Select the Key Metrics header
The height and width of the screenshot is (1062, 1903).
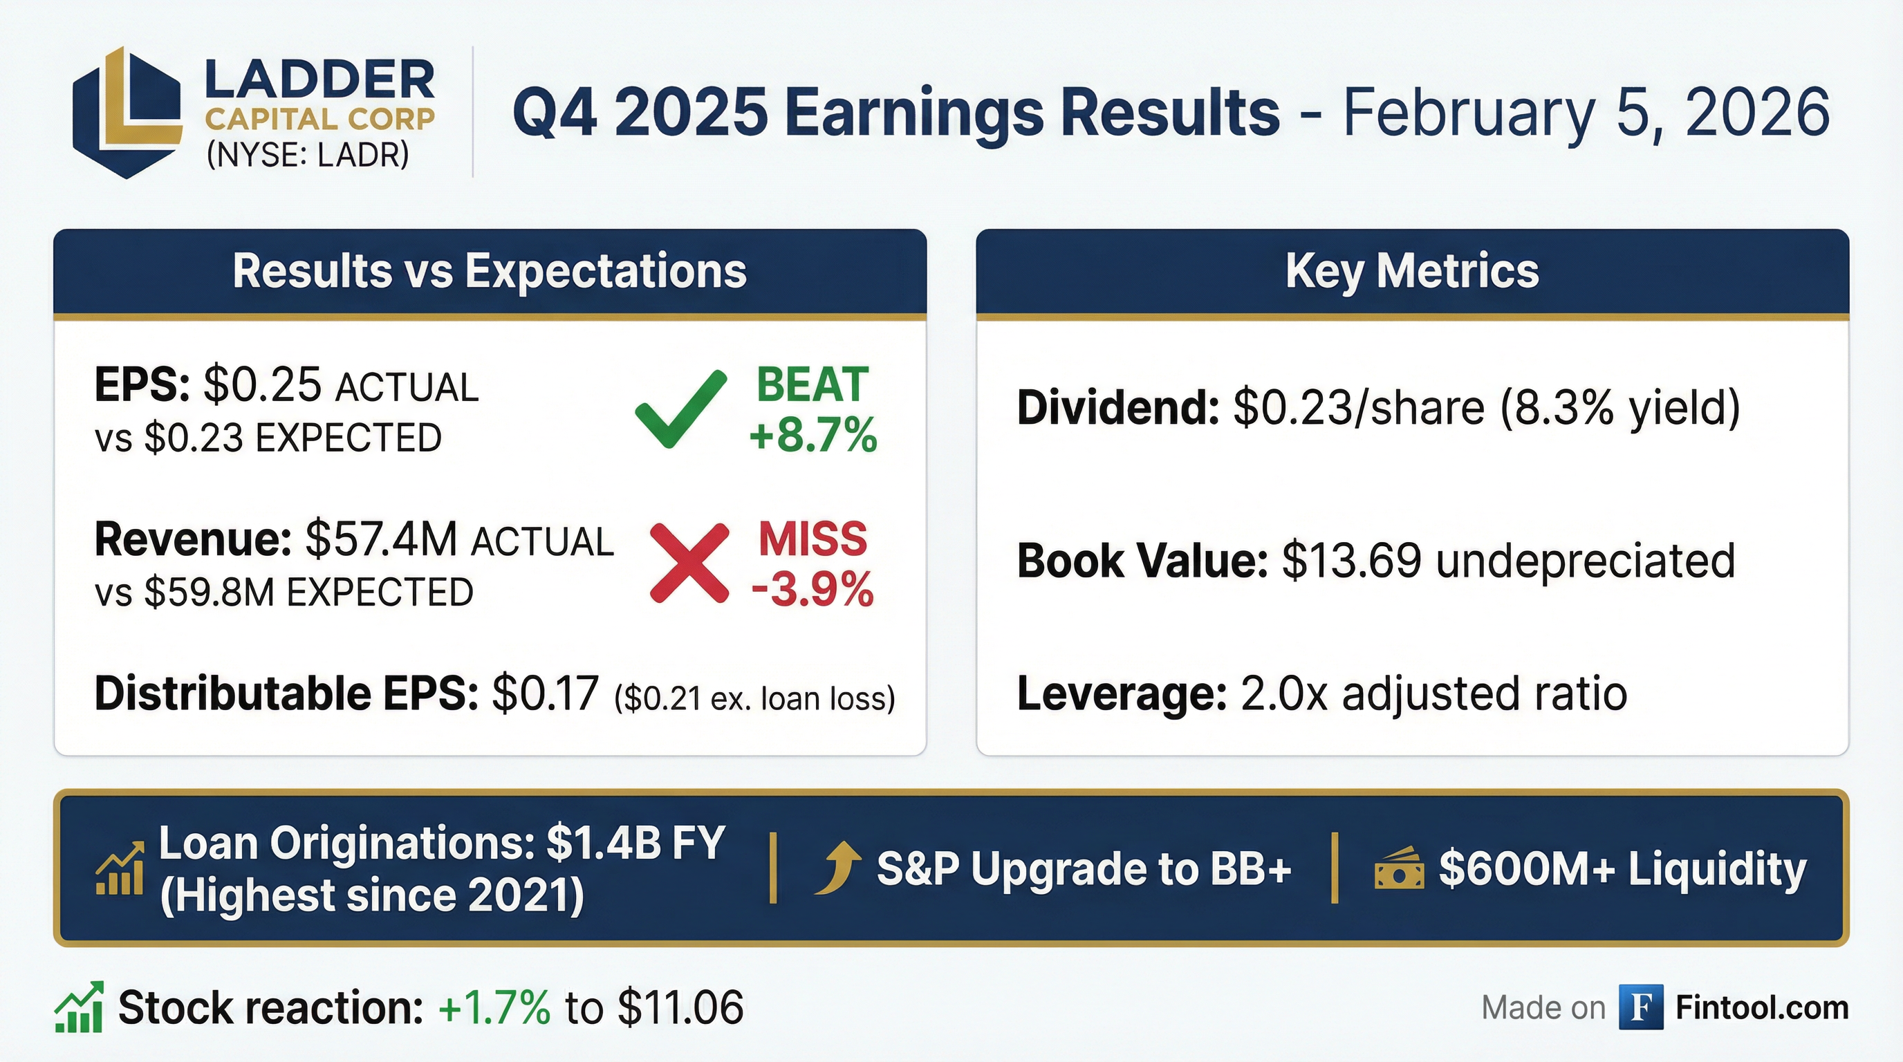pos(1412,271)
